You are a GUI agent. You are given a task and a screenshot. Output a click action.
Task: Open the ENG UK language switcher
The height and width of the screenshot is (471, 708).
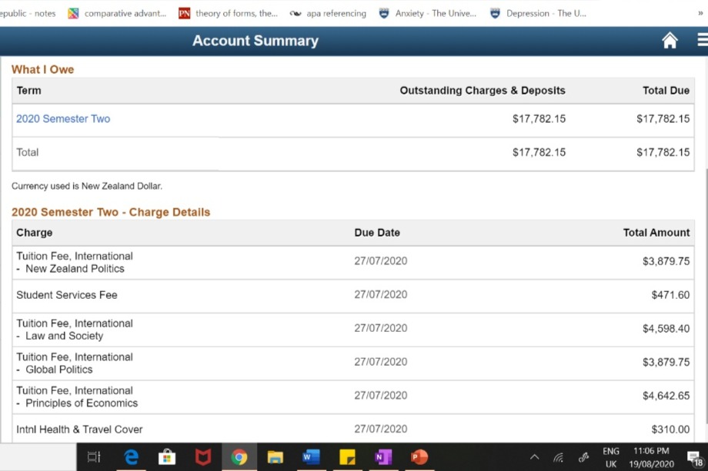pos(611,457)
